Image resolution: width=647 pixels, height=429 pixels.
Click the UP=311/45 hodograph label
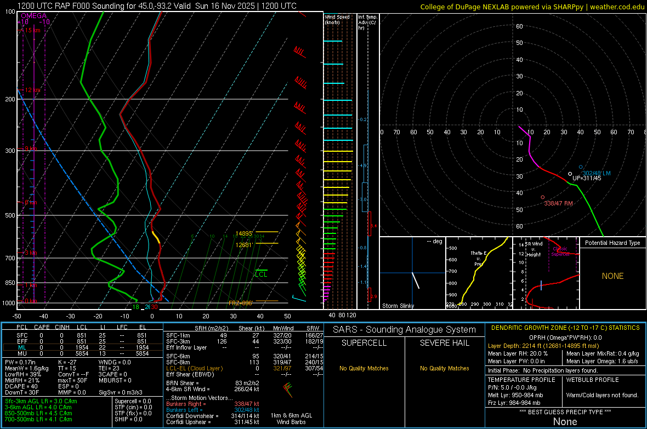(x=587, y=178)
